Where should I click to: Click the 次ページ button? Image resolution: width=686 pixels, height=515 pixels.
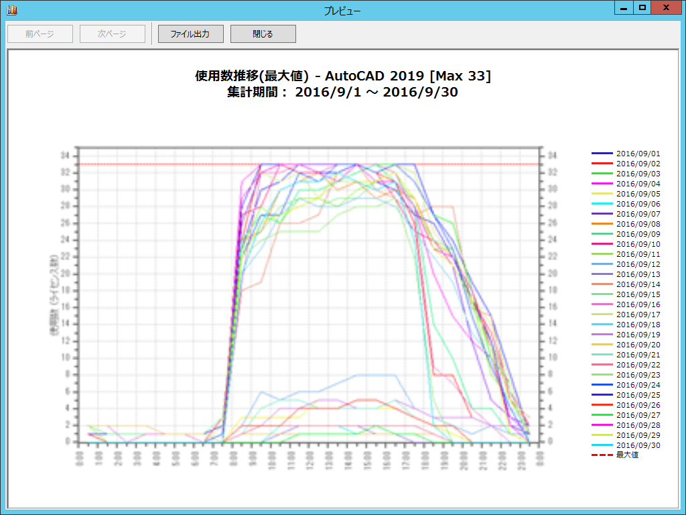(x=113, y=34)
